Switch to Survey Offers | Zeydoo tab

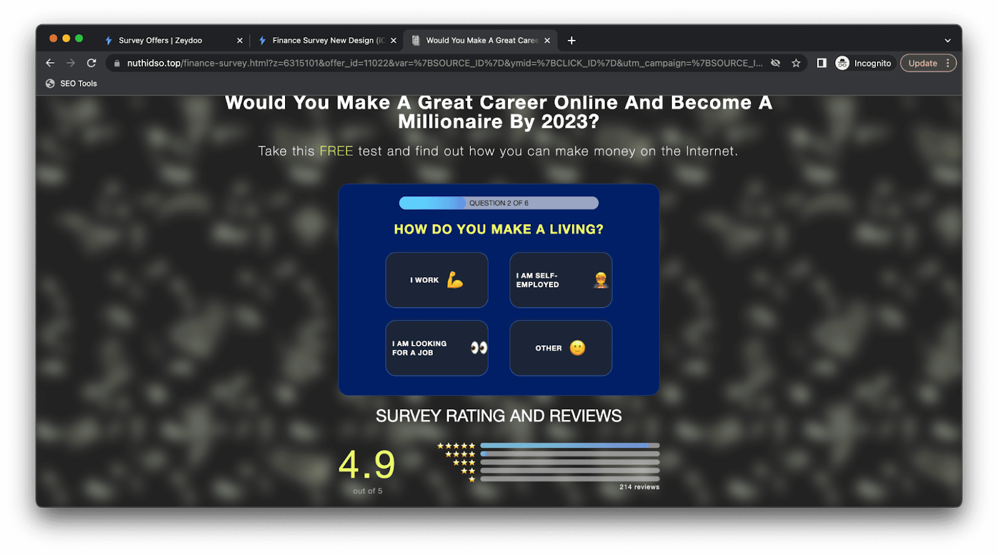tap(160, 40)
